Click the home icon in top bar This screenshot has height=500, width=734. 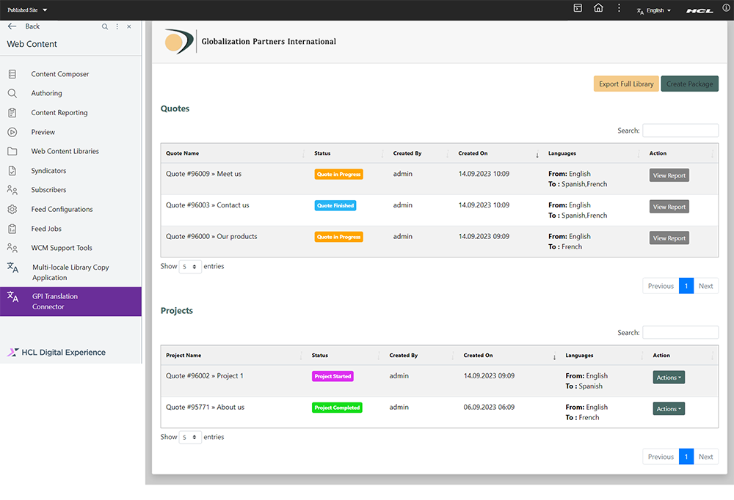(598, 8)
